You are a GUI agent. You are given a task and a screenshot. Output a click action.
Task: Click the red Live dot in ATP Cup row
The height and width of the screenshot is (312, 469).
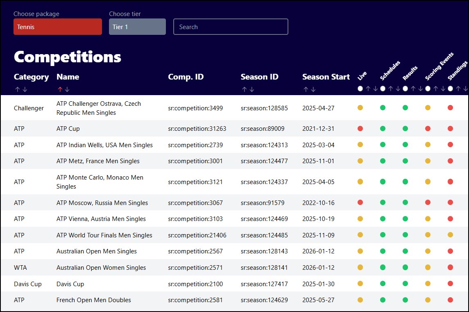360,128
